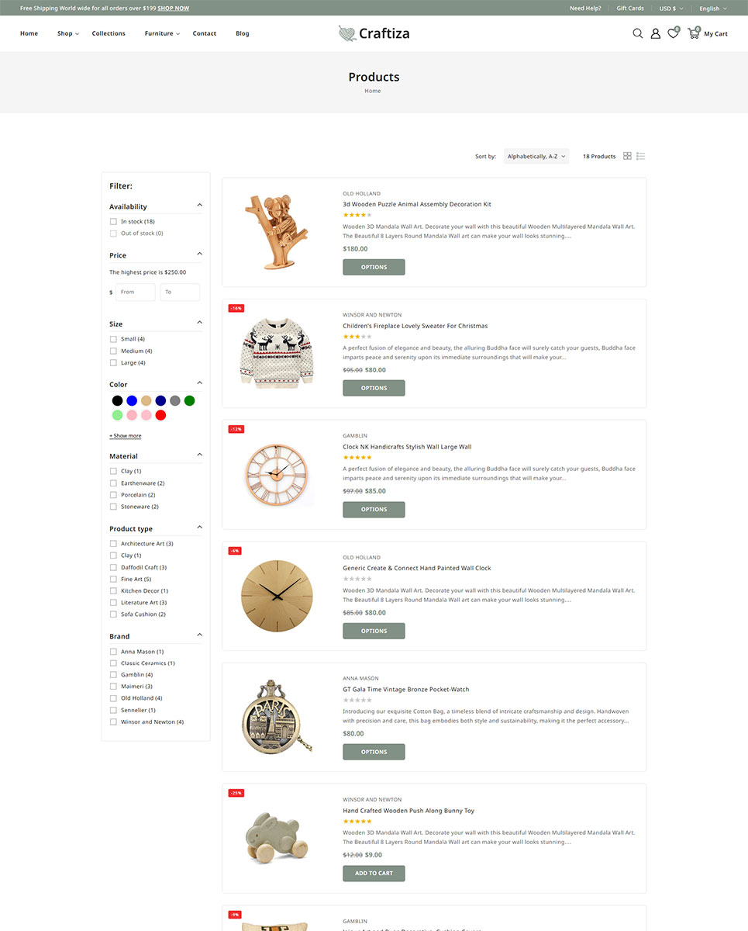Image resolution: width=748 pixels, height=931 pixels.
Task: Enable the Porcelain material filter
Action: (x=113, y=495)
